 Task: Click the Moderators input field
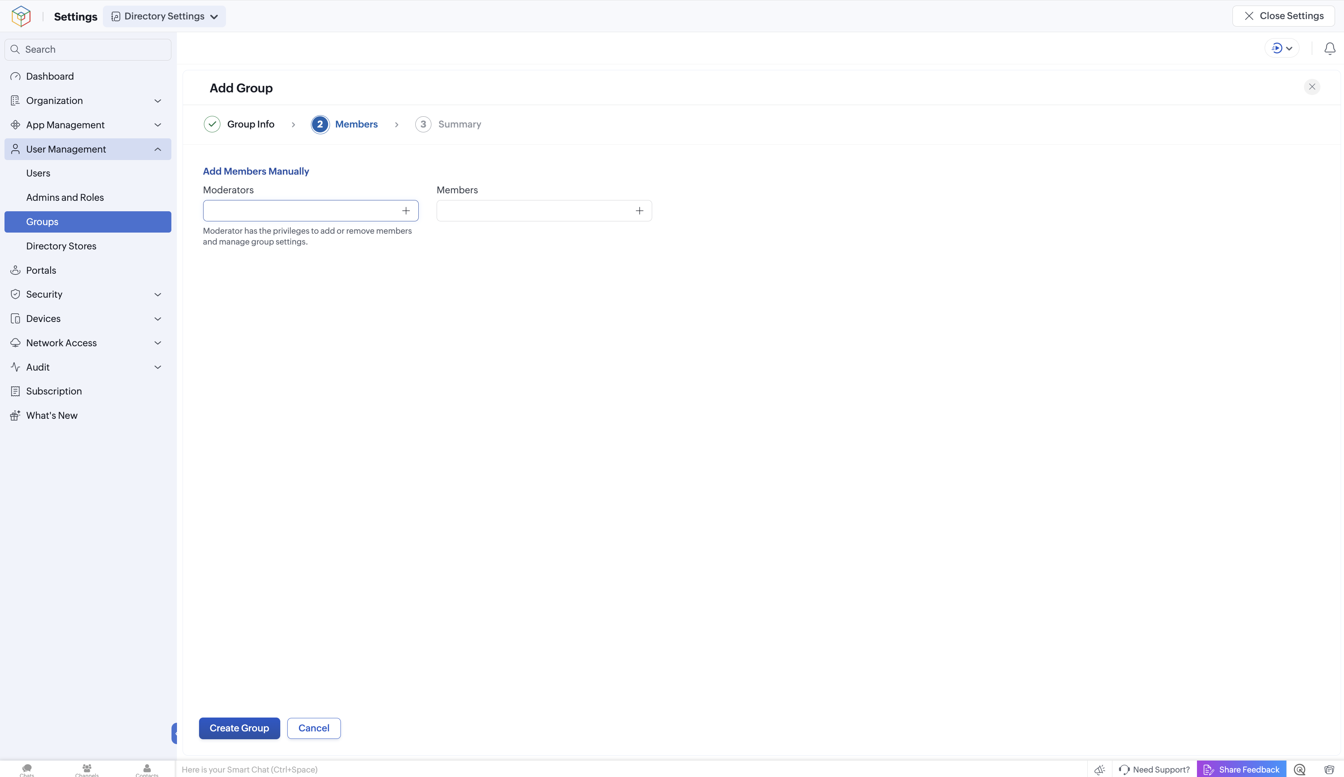click(311, 211)
